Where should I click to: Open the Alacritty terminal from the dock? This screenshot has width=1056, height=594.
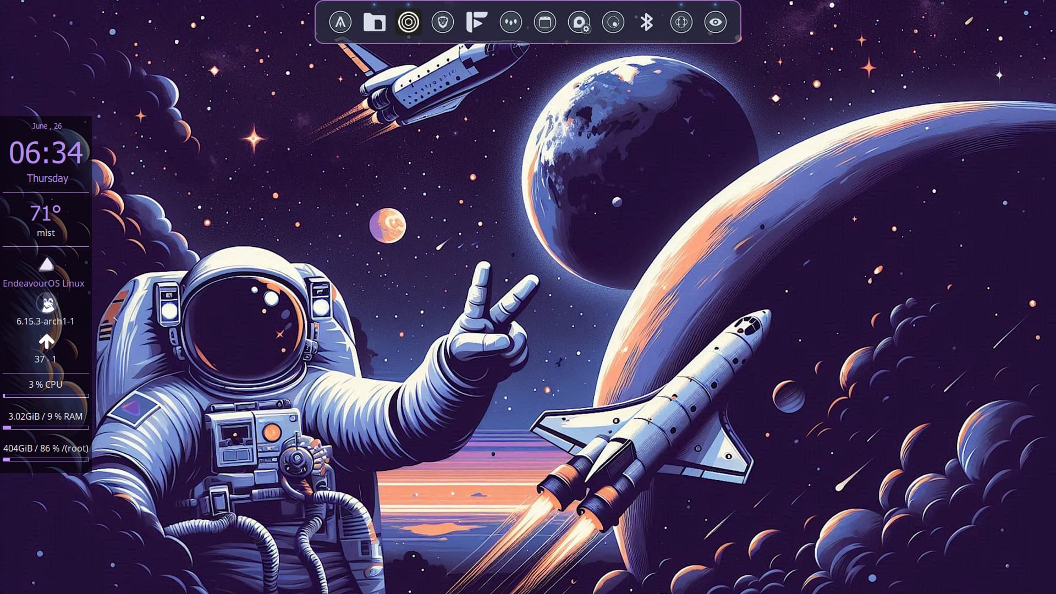[340, 23]
